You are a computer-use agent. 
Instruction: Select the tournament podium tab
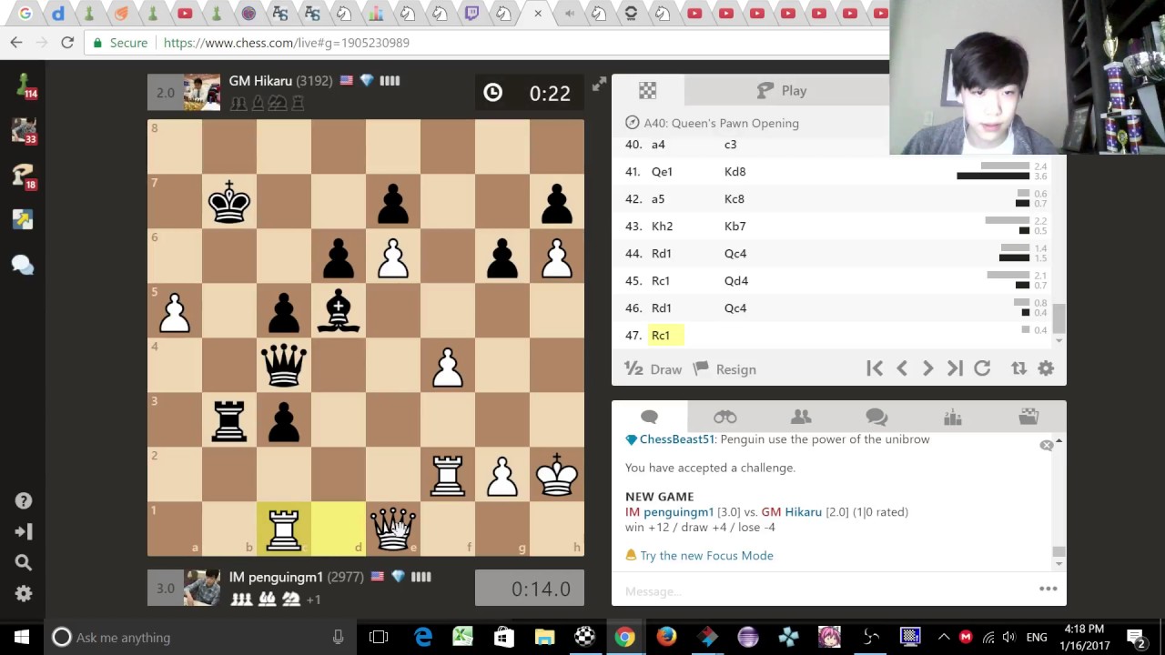pos(953,417)
